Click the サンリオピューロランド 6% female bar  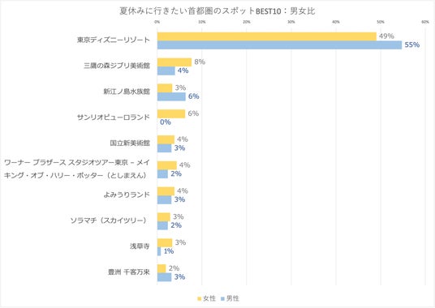point(171,113)
